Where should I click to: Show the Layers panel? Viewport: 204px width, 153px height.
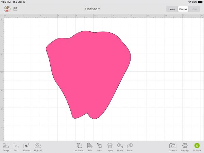click(x=110, y=147)
